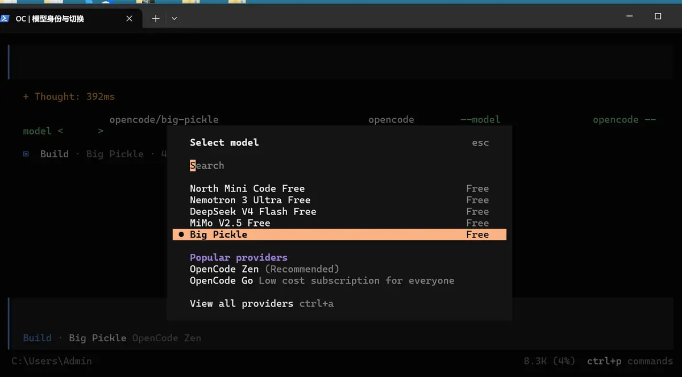Image resolution: width=682 pixels, height=377 pixels.
Task: Click Free label of DeepSeek V4 Flash
Action: point(477,211)
